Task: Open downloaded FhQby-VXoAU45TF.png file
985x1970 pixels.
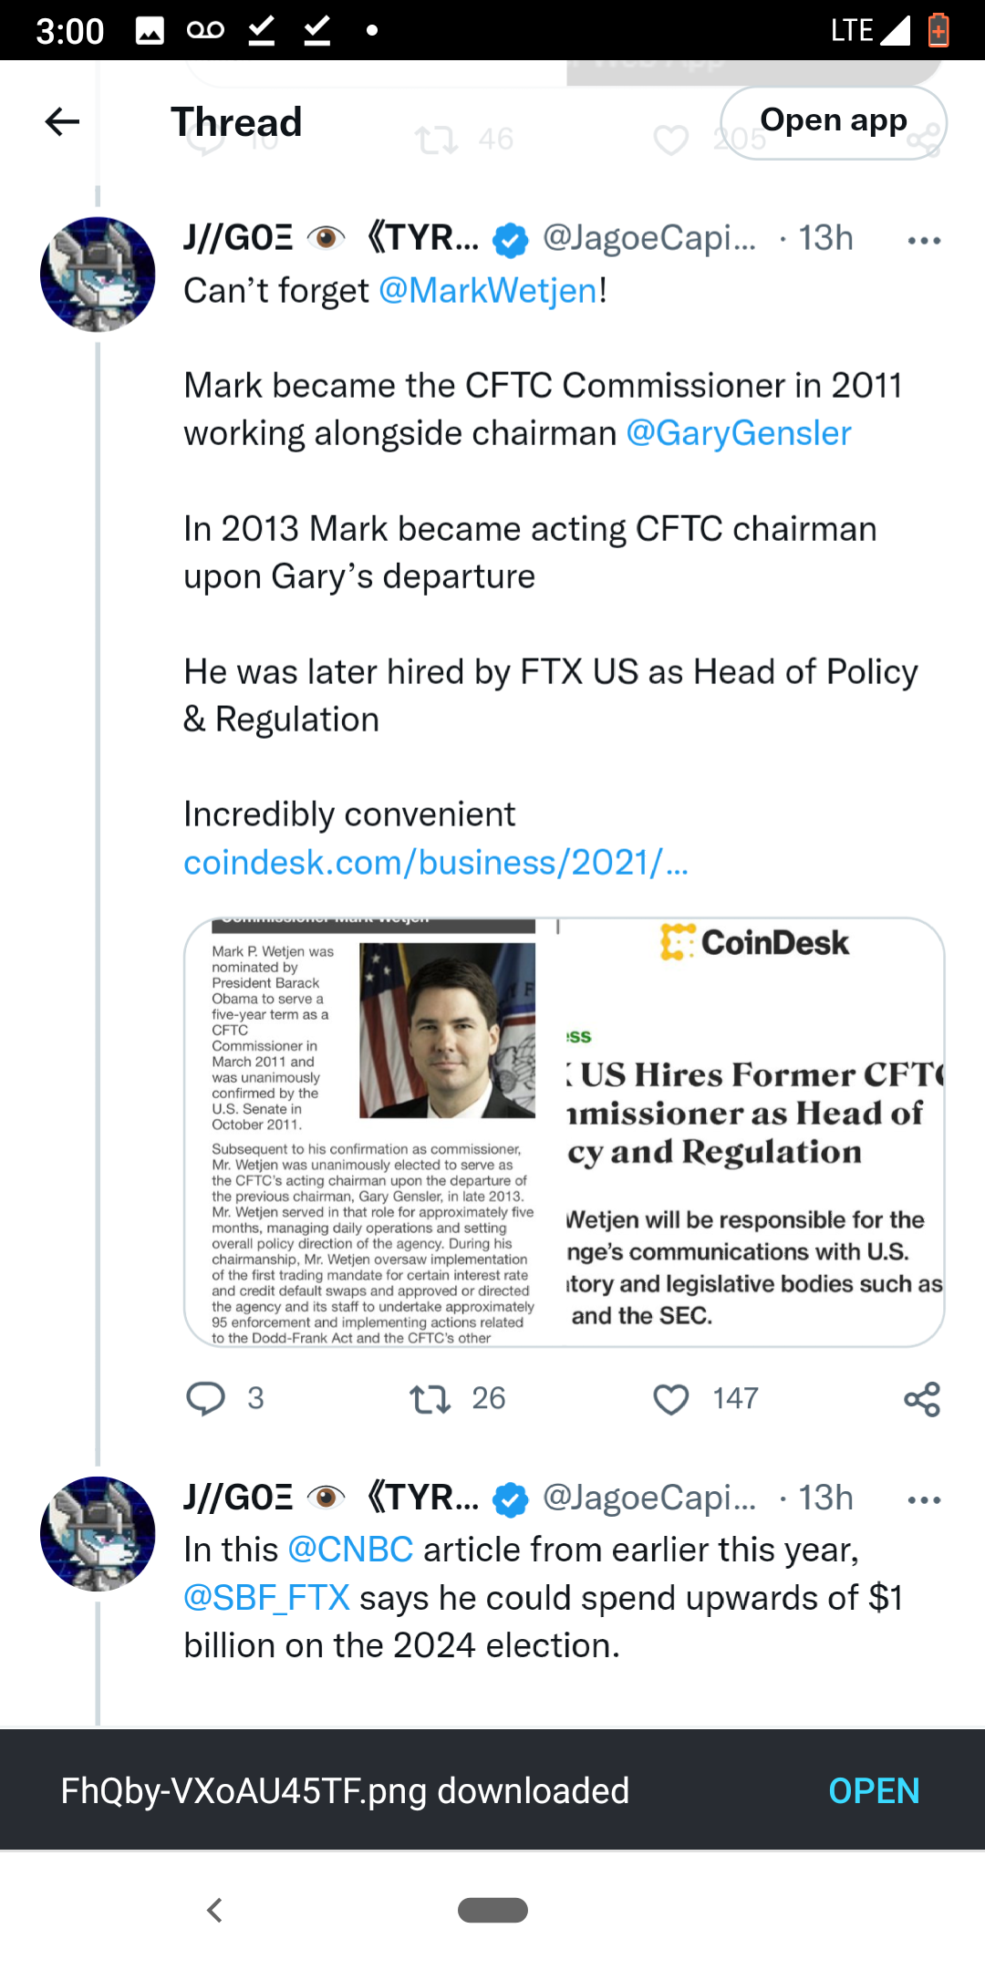Action: point(873,1791)
